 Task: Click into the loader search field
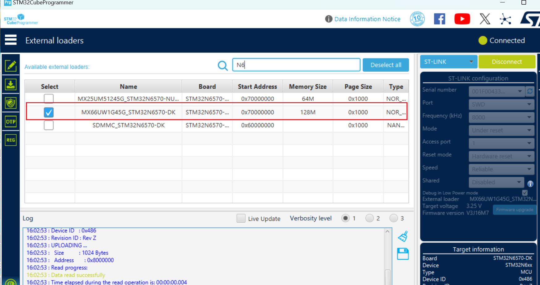pyautogui.click(x=296, y=65)
